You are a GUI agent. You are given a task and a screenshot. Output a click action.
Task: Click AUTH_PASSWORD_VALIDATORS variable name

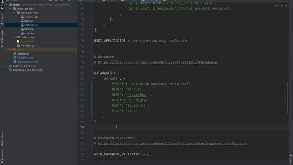coord(118,154)
